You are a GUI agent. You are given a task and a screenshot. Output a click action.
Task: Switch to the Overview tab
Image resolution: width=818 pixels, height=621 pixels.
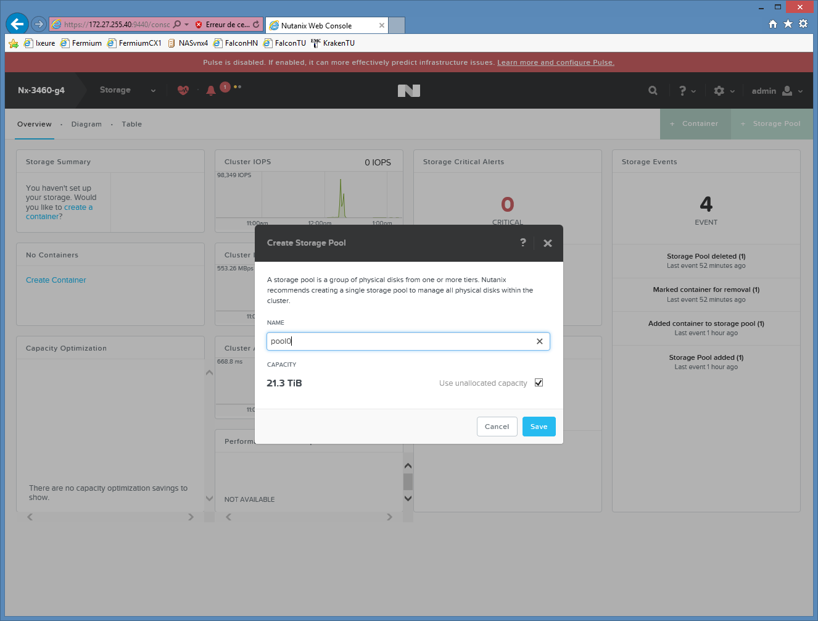click(35, 124)
